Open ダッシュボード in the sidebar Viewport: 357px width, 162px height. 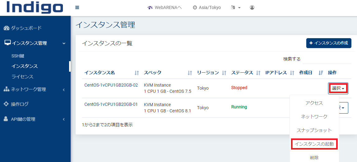coord(26,28)
